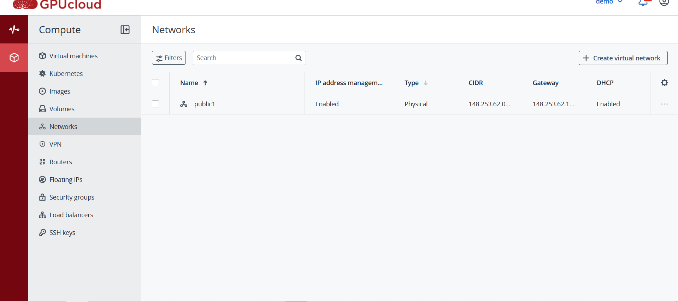Image resolution: width=678 pixels, height=302 pixels.
Task: Navigate to Floating IPs
Action: pos(85,179)
